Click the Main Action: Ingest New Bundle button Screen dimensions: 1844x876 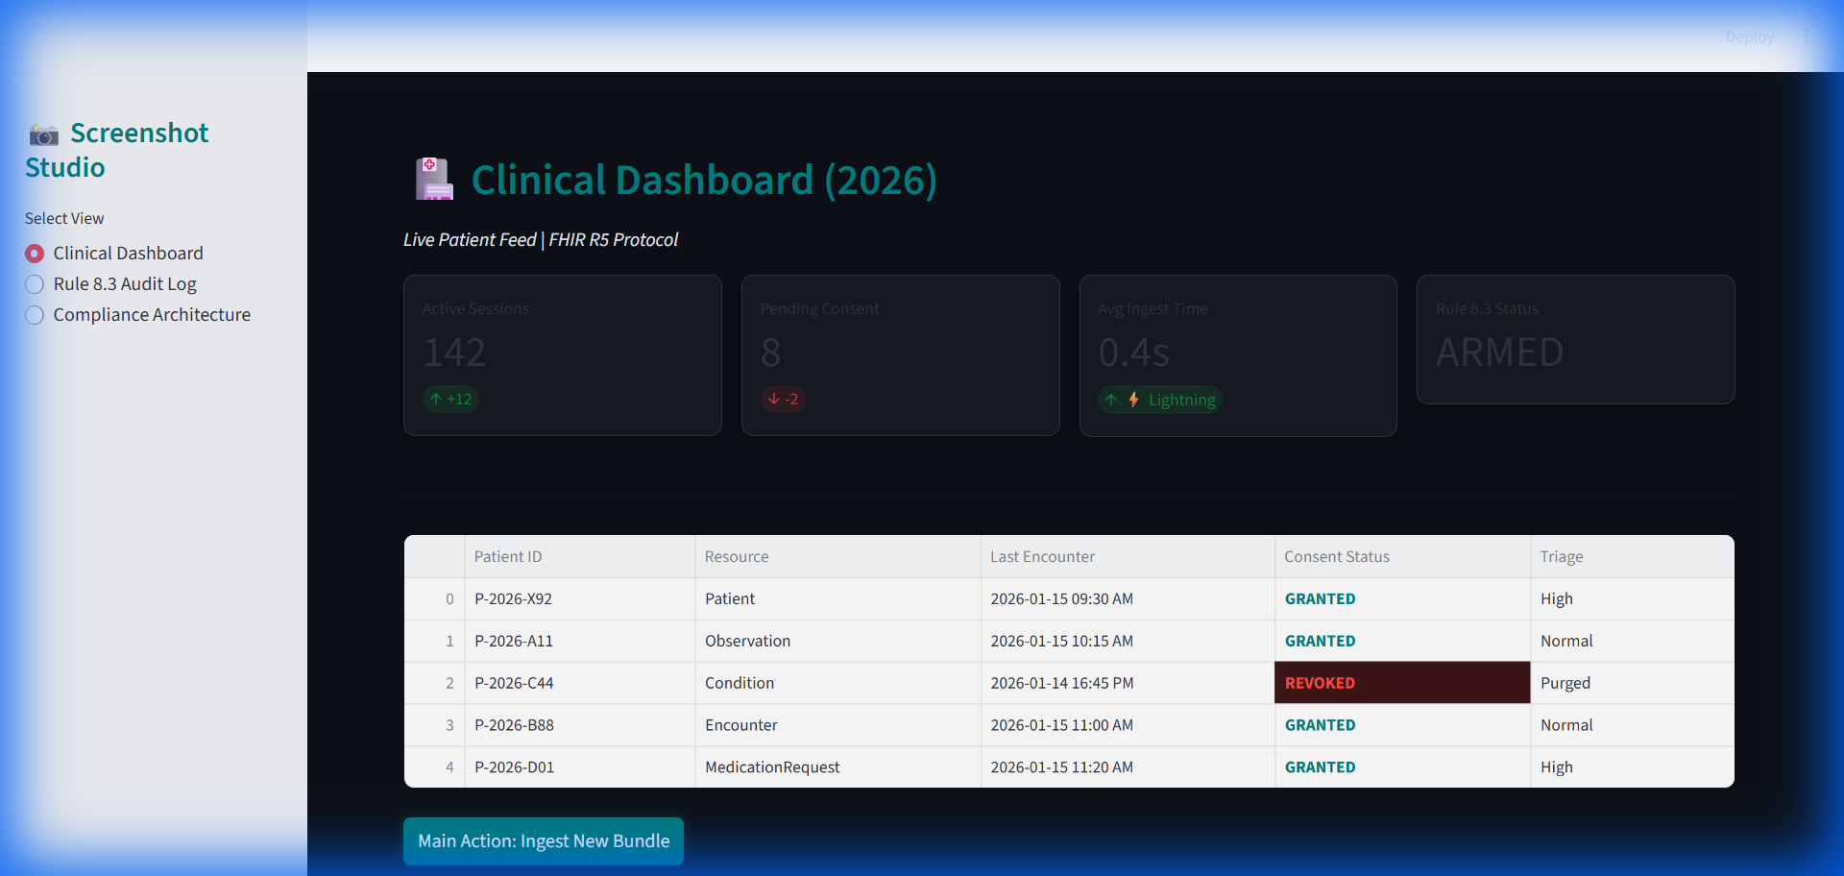tap(543, 840)
